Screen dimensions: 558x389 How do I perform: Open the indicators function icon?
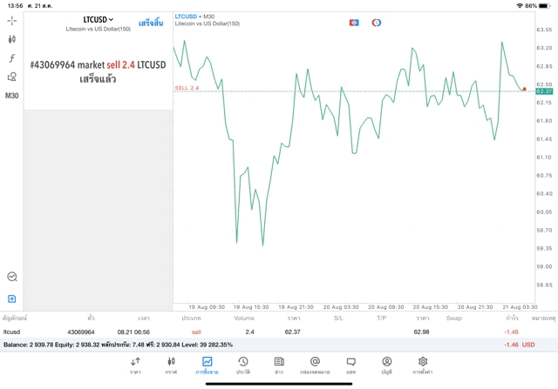[x=11, y=58]
